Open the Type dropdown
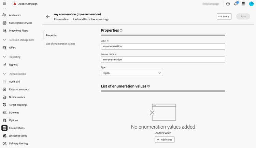Image resolution: width=256 pixels, height=148 pixels. pos(132,73)
